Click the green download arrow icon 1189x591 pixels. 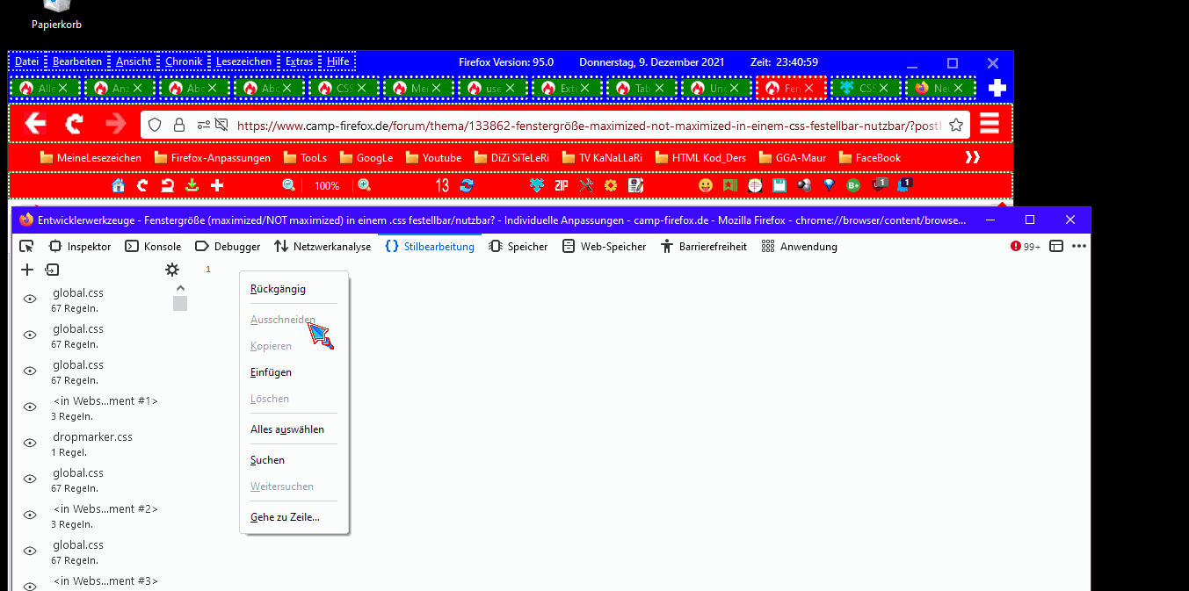(192, 185)
